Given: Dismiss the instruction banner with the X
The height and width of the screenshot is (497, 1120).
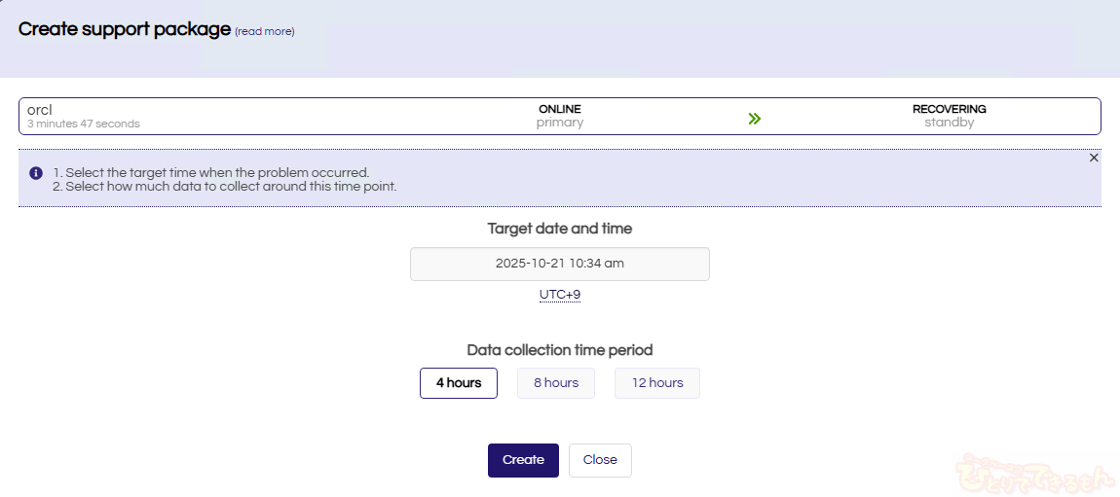Looking at the screenshot, I should (1094, 158).
